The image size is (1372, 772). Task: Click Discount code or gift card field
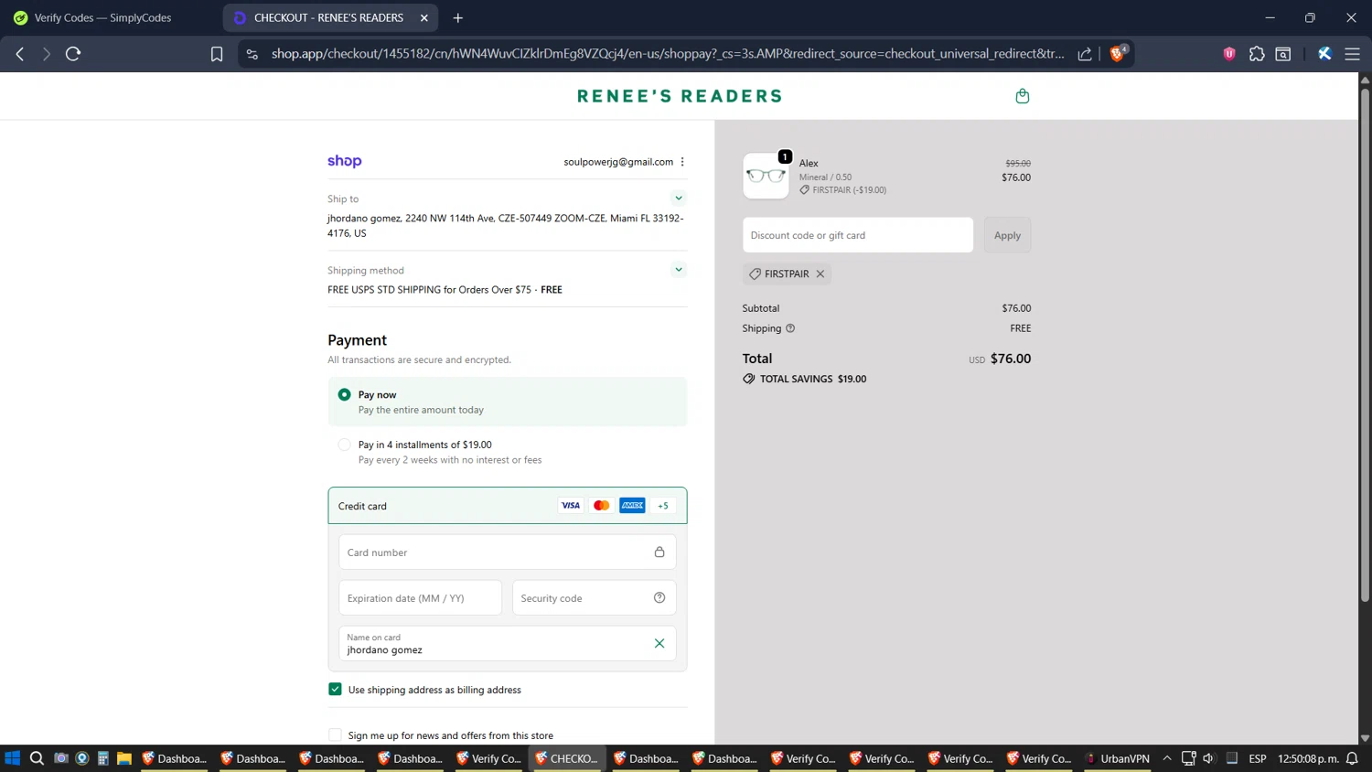coord(858,235)
